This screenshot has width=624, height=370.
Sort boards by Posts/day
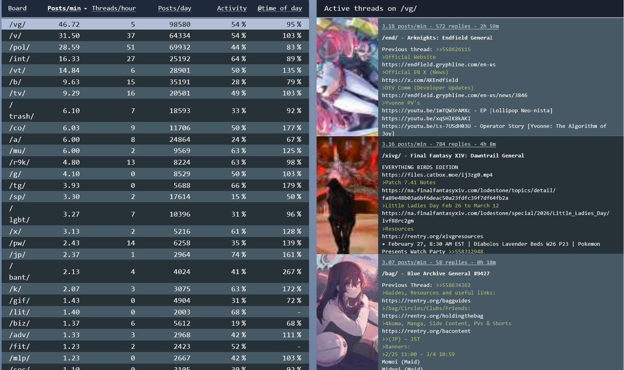[x=175, y=8]
